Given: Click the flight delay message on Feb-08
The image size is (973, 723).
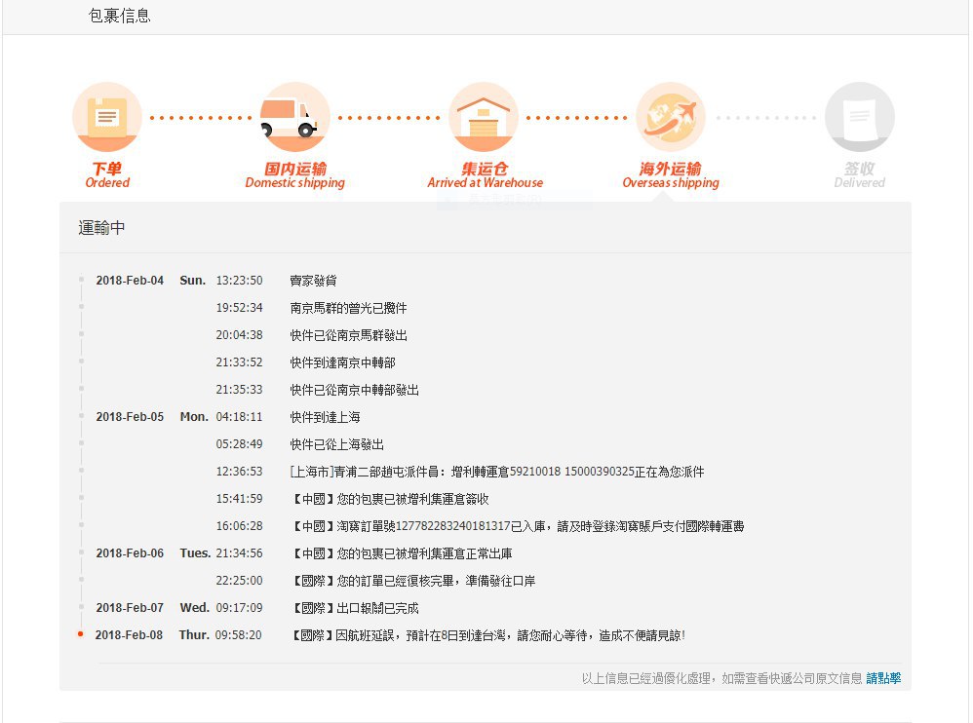Looking at the screenshot, I should 487,635.
